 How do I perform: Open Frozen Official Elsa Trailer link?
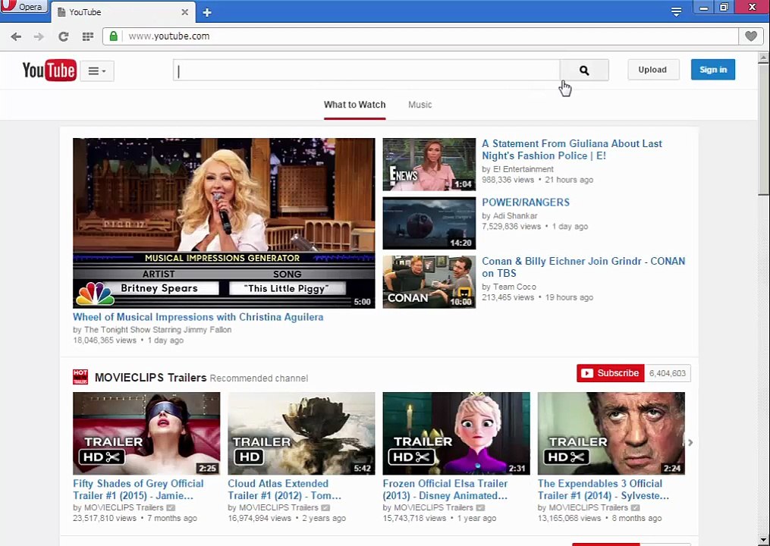[445, 490]
